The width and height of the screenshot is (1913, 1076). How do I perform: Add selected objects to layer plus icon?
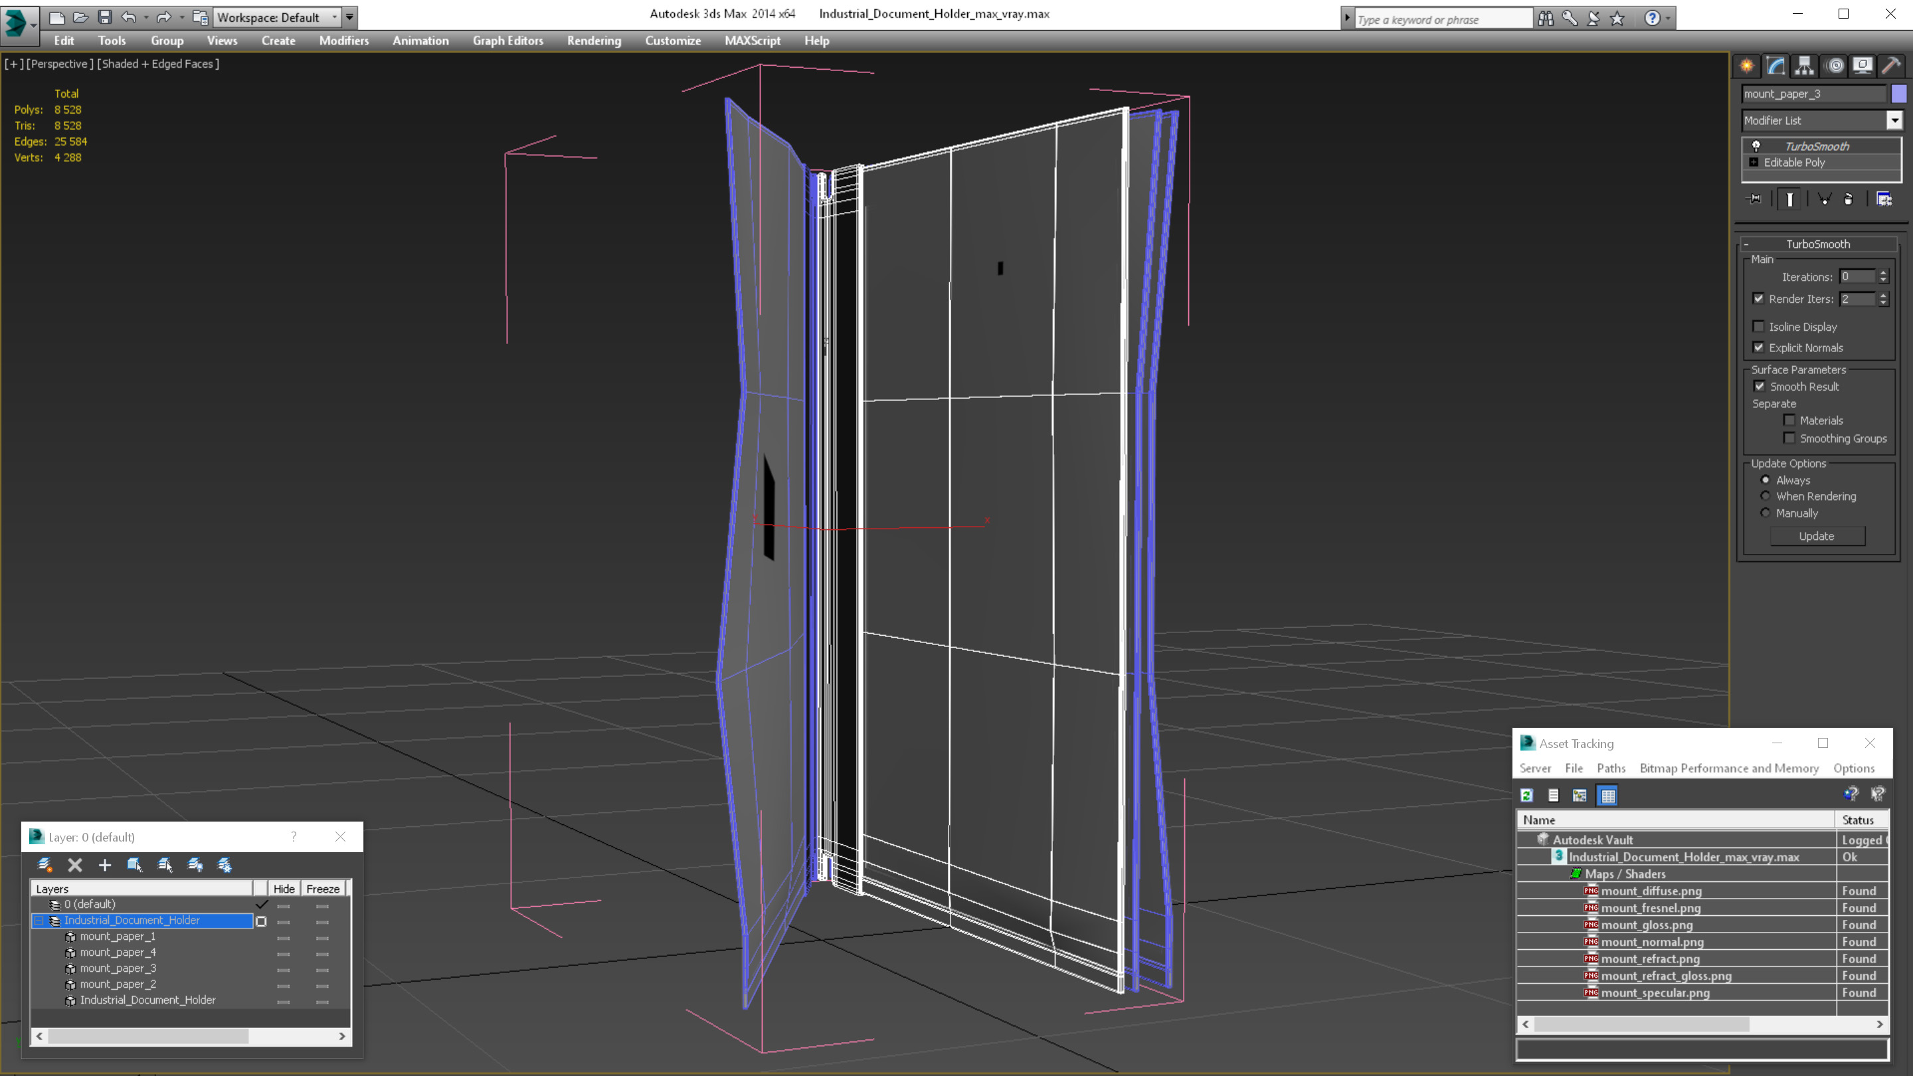click(105, 865)
